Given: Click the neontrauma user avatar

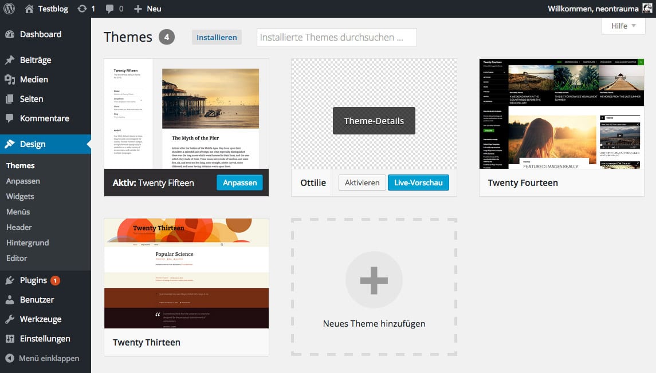Looking at the screenshot, I should click(x=647, y=9).
